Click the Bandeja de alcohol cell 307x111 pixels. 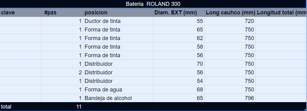(x=118, y=98)
